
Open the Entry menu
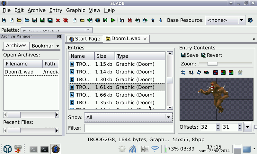56,10
